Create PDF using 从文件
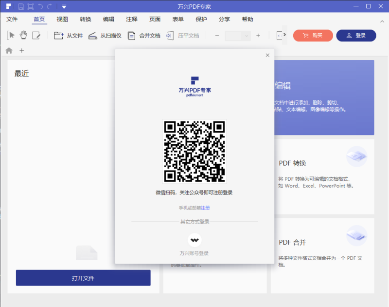Viewport: 389px width, 307px height. coord(69,36)
